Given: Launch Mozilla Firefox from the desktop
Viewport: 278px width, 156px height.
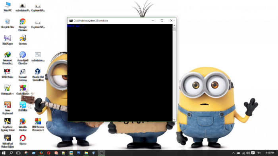Looking at the screenshot, I should 23,125.
